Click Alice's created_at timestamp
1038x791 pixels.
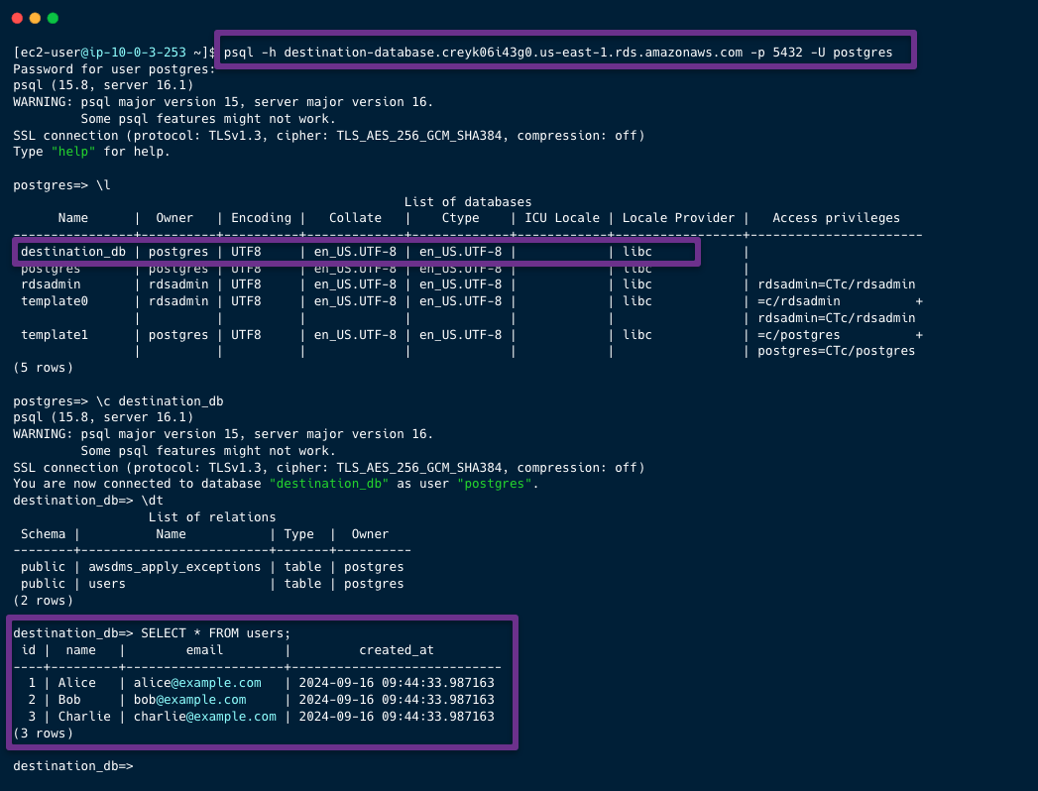[397, 682]
